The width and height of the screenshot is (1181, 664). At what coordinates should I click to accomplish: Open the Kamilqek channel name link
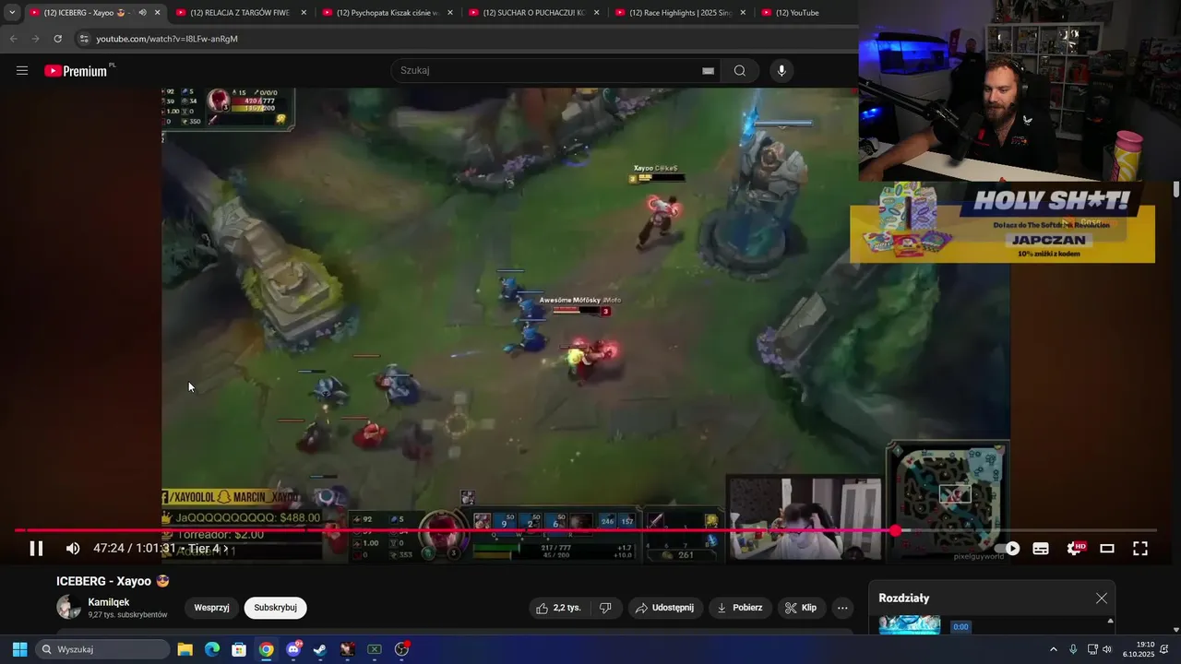[x=108, y=602]
